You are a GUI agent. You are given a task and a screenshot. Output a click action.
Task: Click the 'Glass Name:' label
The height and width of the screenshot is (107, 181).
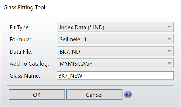[25, 76]
